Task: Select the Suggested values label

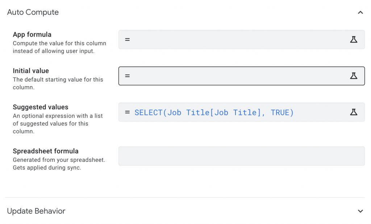Action: click(41, 107)
